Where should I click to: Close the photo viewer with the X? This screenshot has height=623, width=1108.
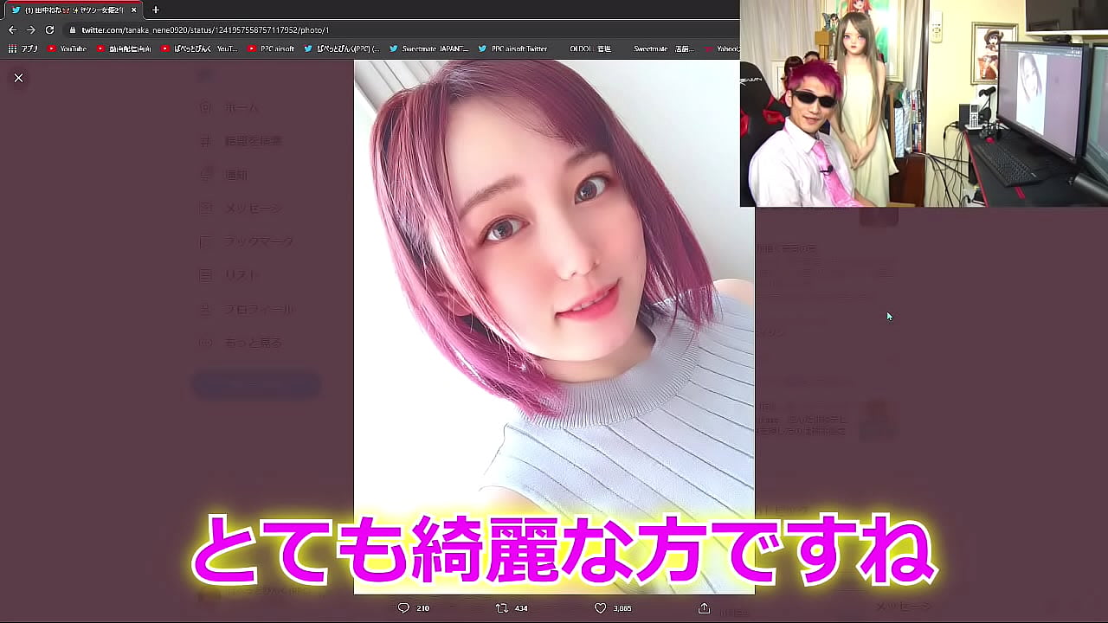(x=18, y=77)
